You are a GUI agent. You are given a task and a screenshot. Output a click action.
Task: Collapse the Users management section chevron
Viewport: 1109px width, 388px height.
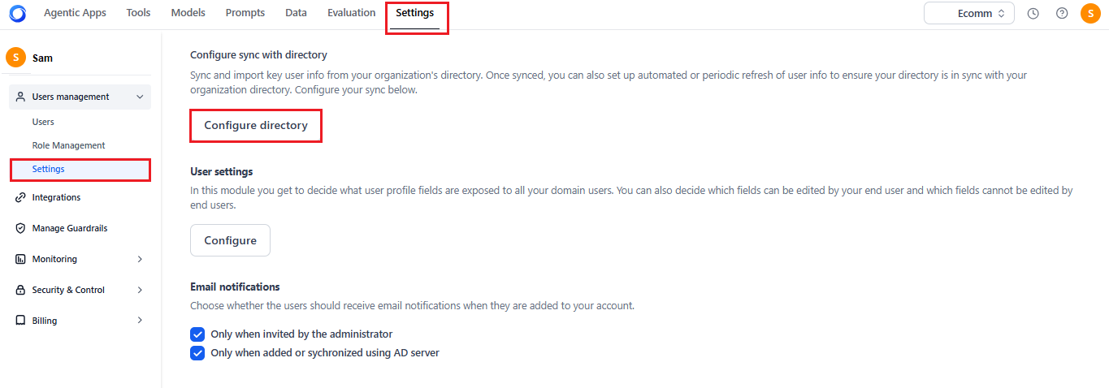pos(140,97)
